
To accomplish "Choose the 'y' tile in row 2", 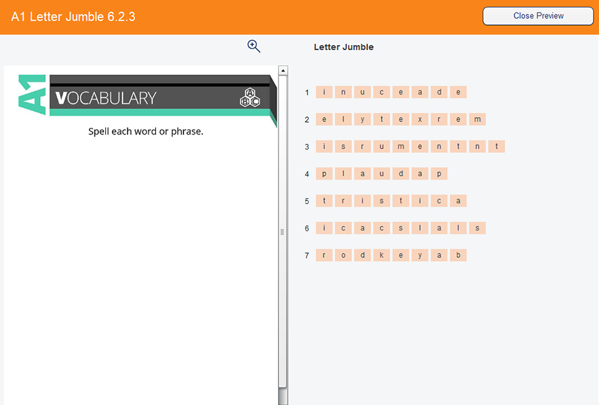I will 362,120.
